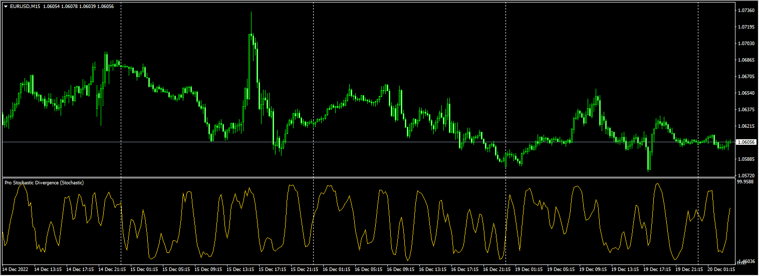Click the 1.06215 price axis label

(x=746, y=126)
